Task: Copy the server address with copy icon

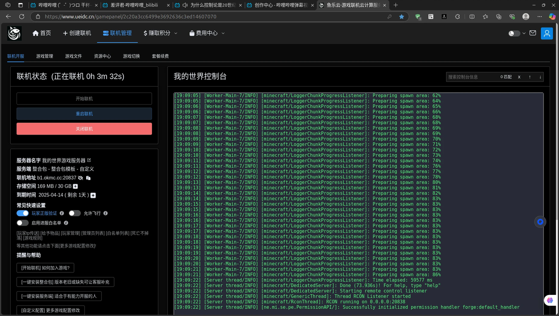Action: (89, 178)
